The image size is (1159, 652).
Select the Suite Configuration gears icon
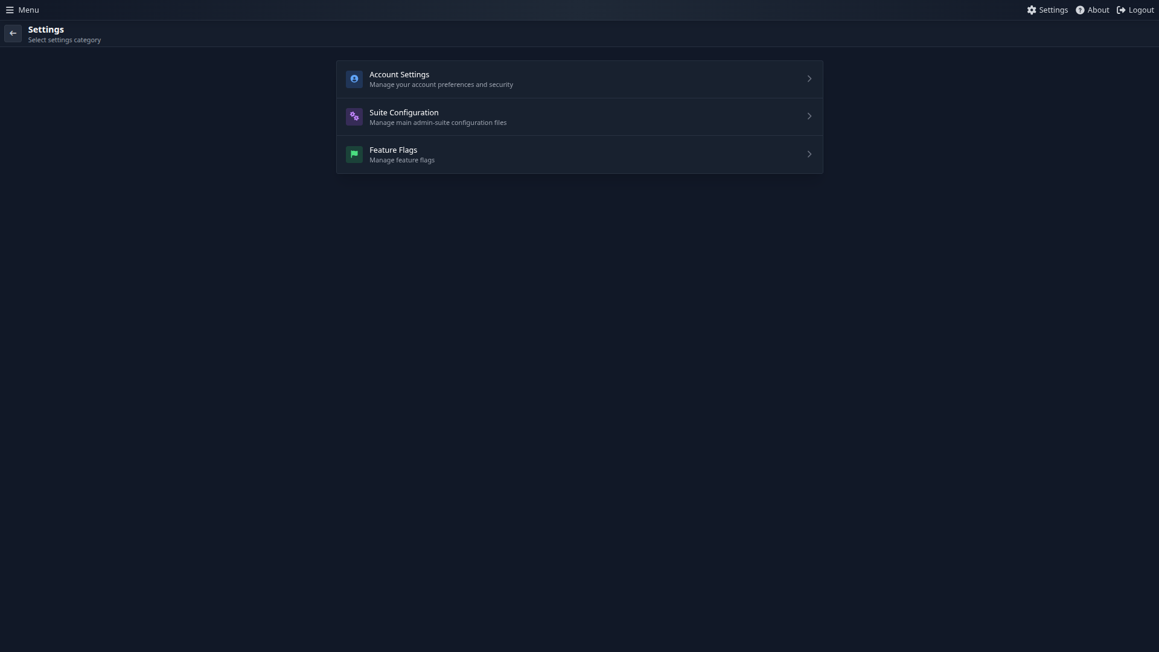[354, 117]
